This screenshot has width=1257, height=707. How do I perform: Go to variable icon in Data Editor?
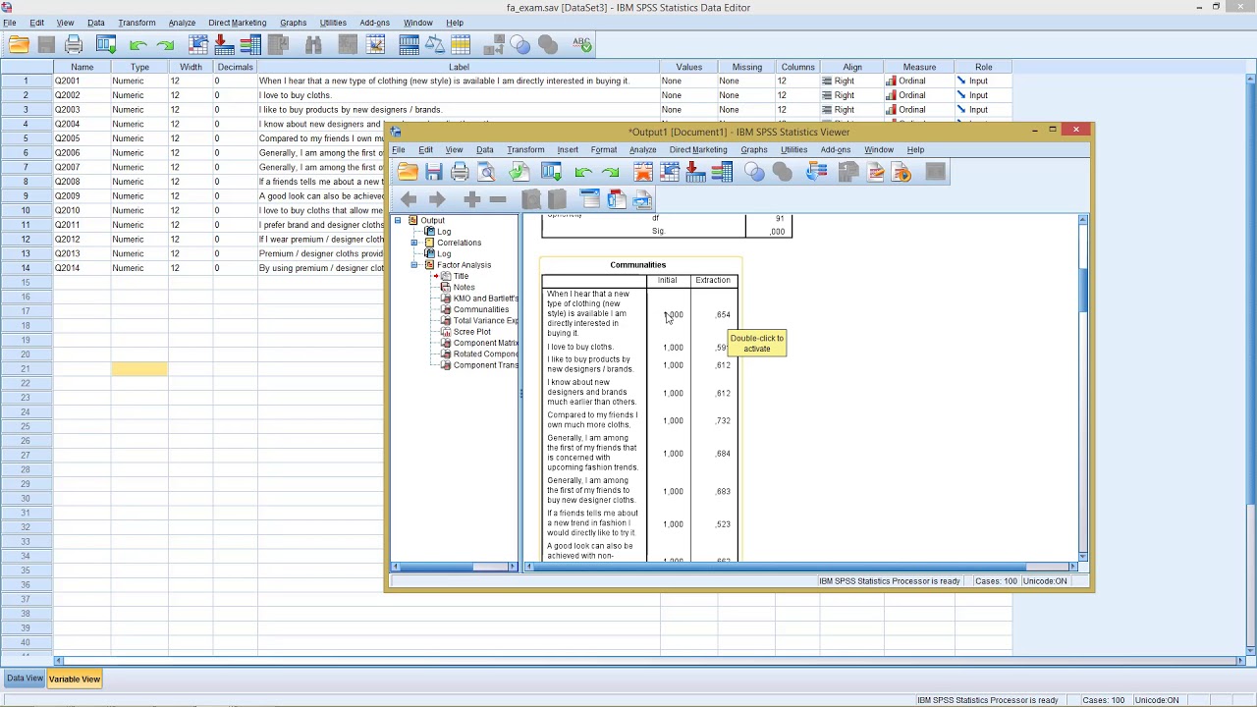[224, 44]
